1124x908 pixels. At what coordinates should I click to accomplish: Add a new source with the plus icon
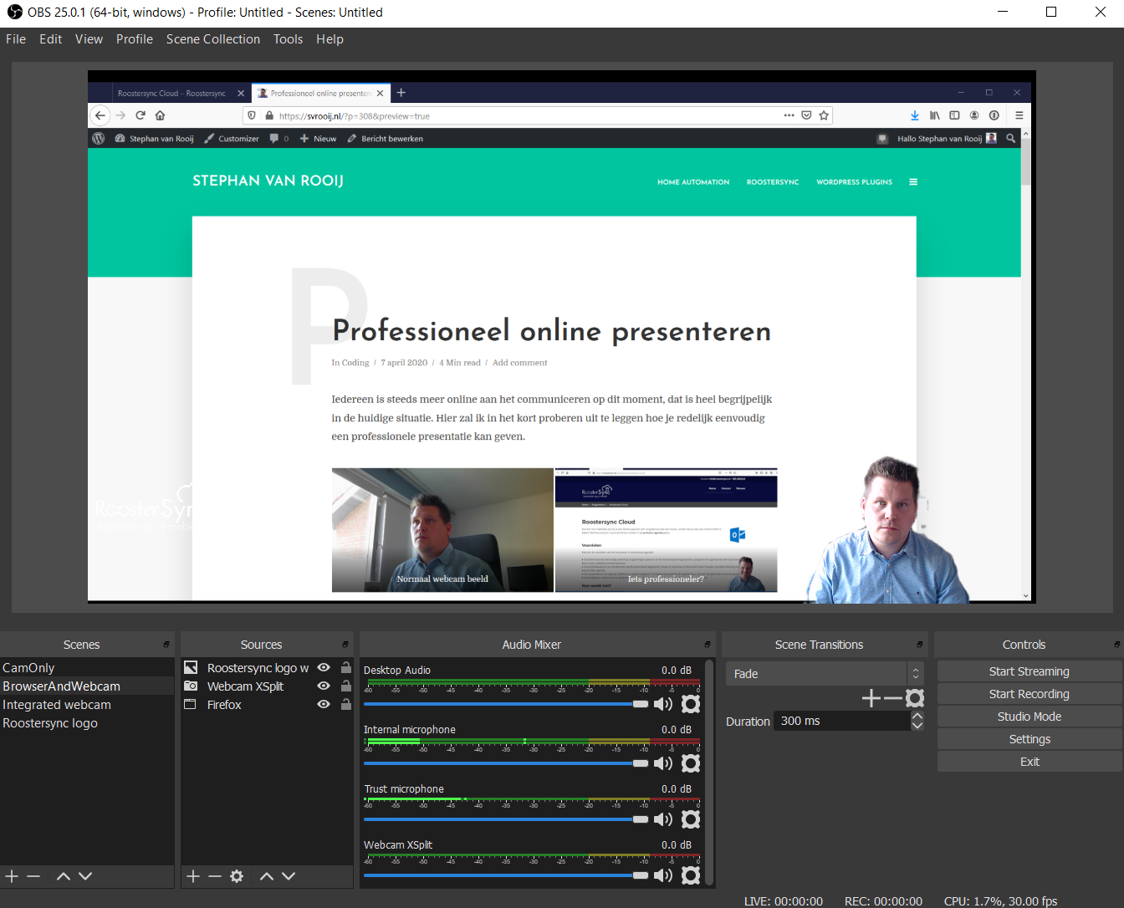(x=192, y=876)
